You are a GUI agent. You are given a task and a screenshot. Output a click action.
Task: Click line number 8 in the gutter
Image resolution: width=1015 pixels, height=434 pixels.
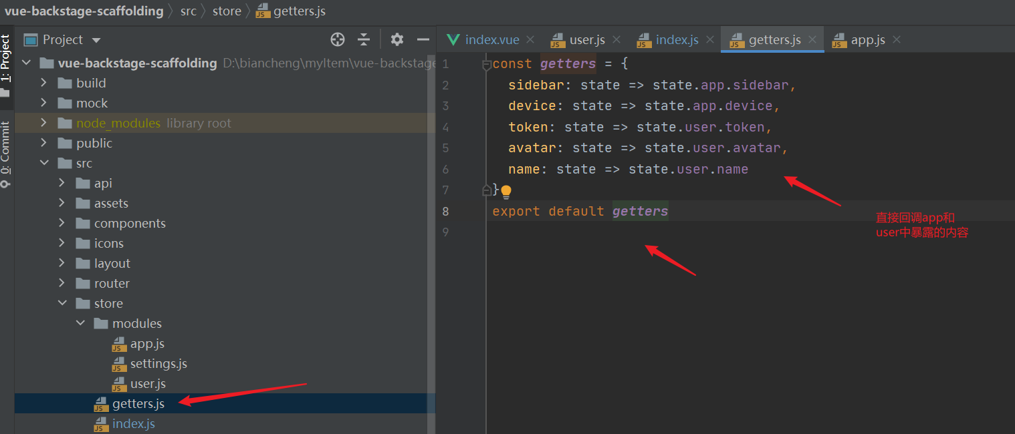click(445, 212)
